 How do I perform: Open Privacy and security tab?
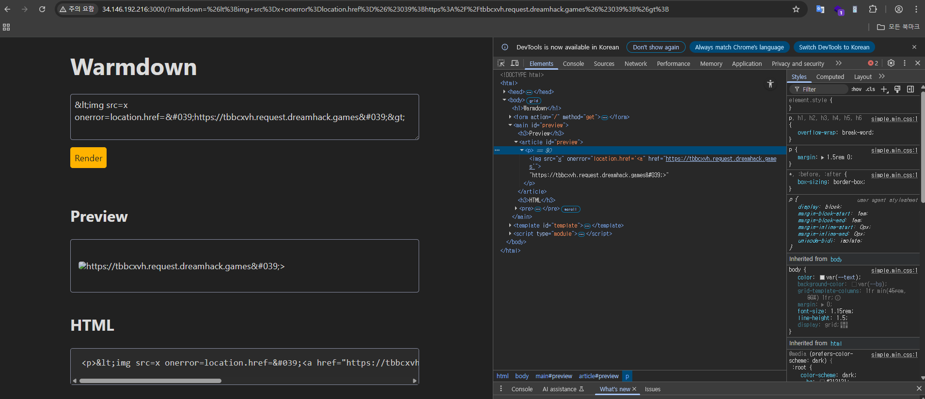798,63
